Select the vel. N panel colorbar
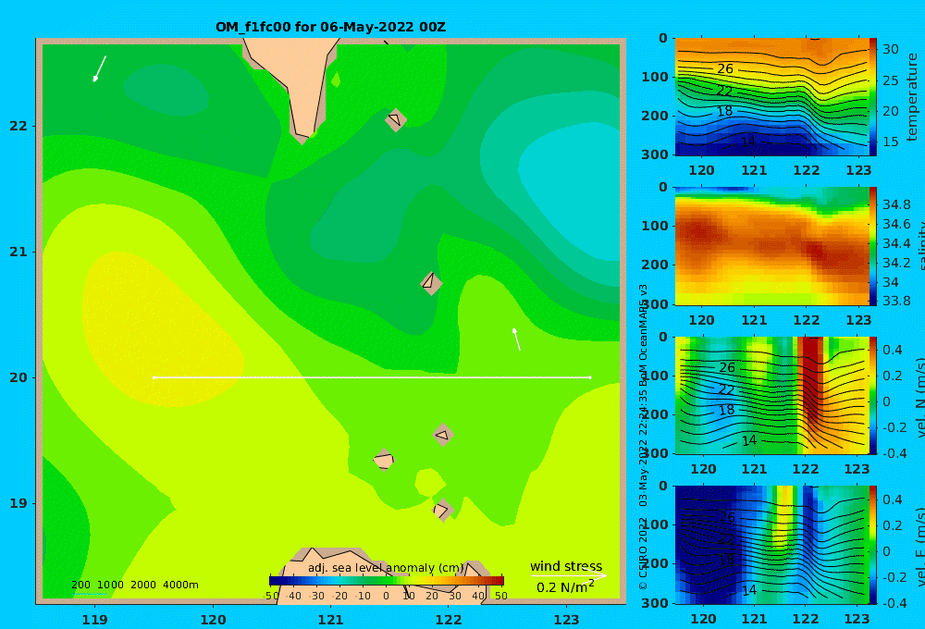 (x=873, y=395)
